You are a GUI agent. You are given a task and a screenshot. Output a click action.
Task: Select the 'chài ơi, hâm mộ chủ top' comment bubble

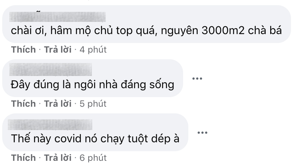click(x=147, y=24)
